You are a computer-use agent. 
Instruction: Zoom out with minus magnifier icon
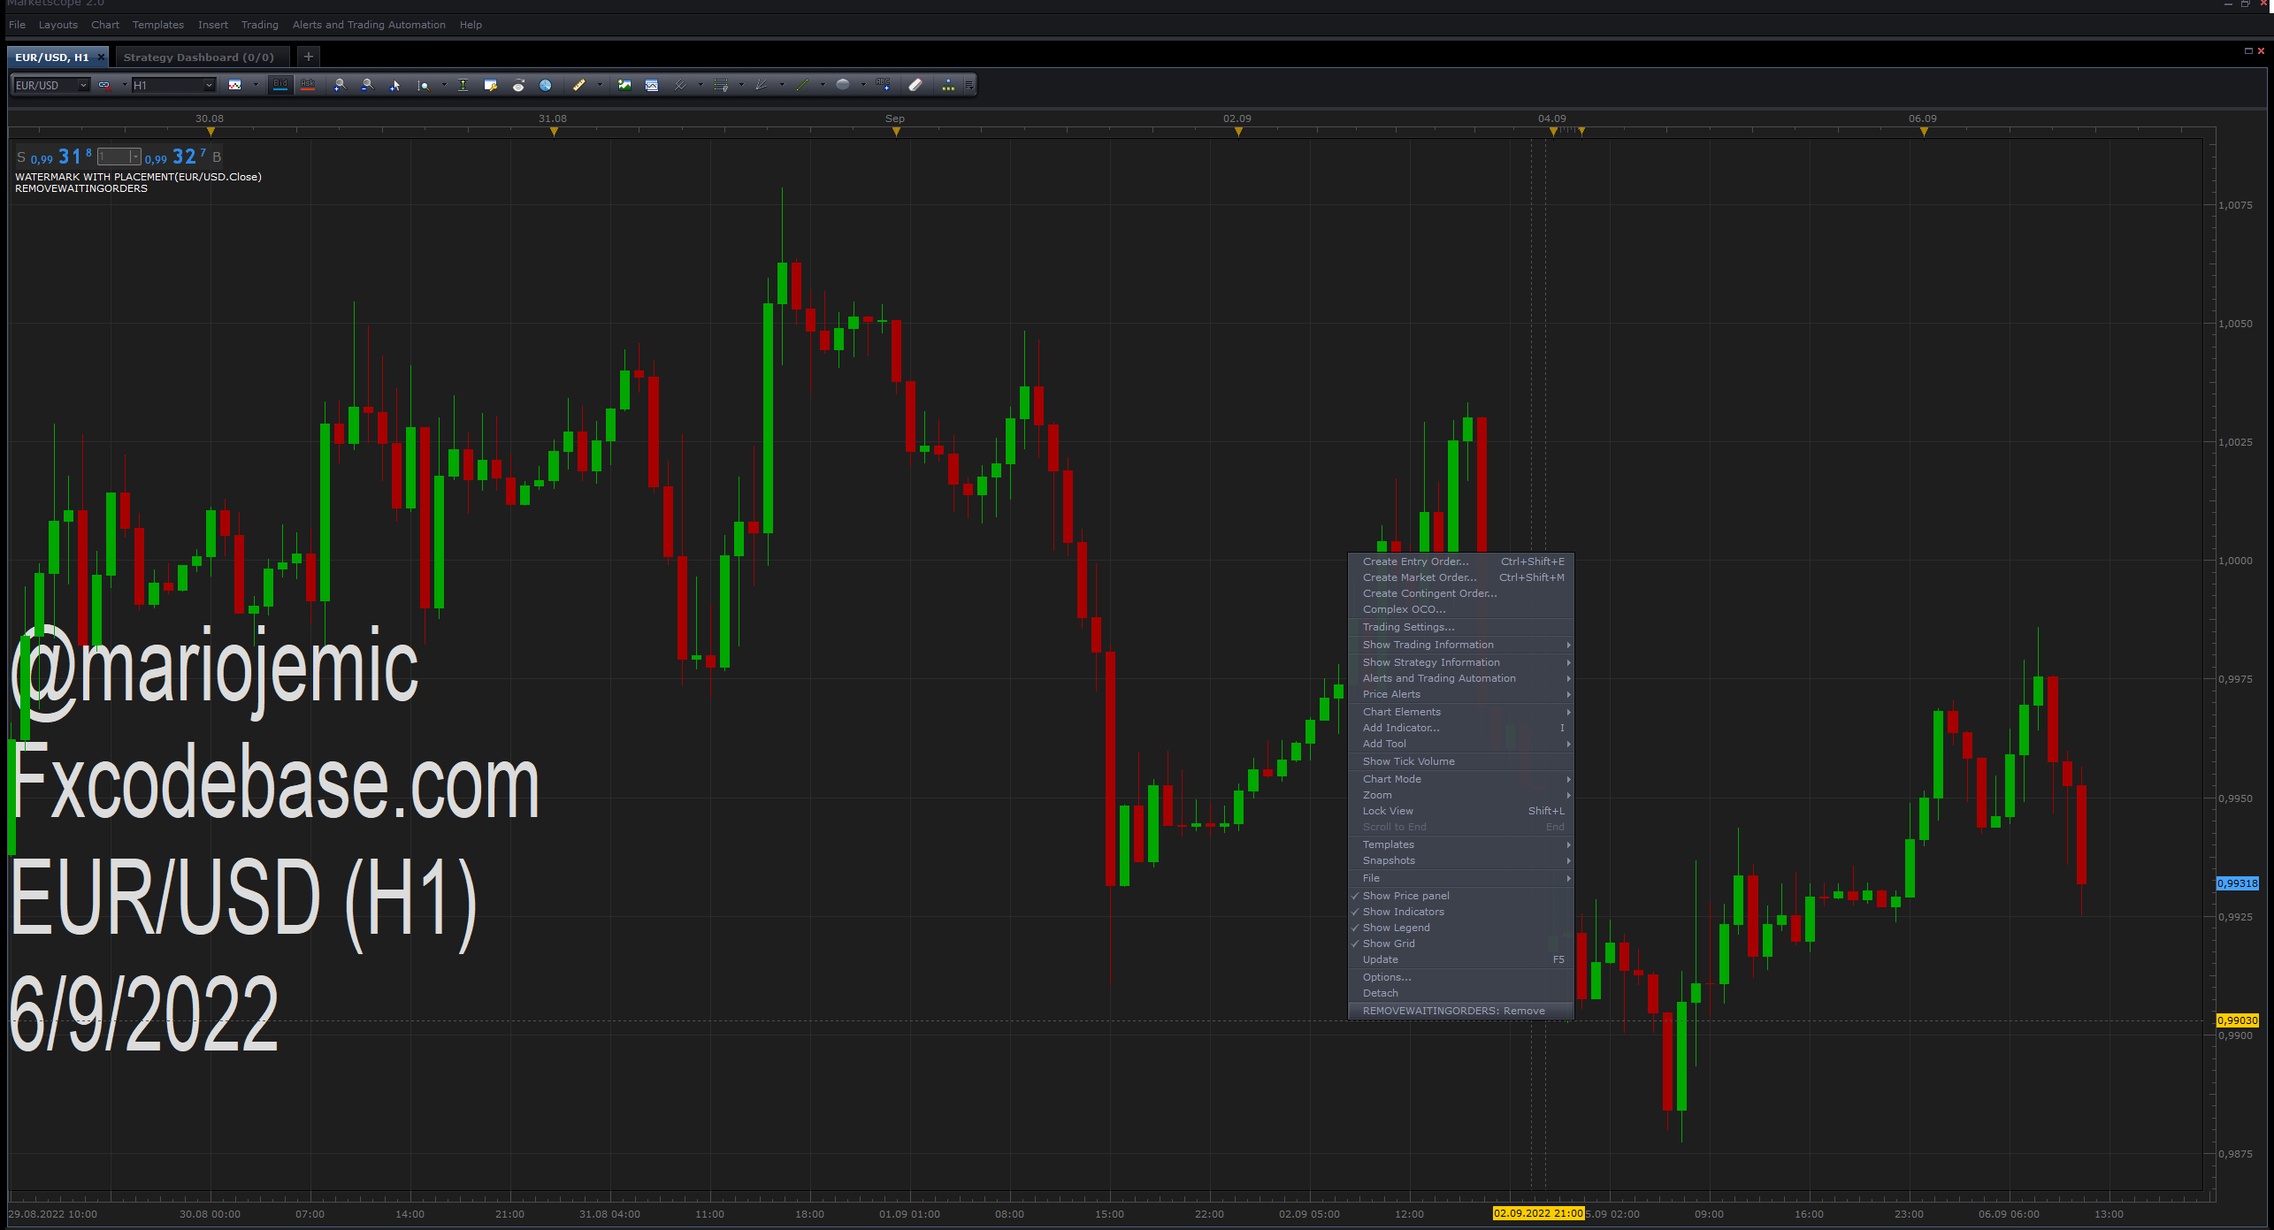pyautogui.click(x=367, y=86)
